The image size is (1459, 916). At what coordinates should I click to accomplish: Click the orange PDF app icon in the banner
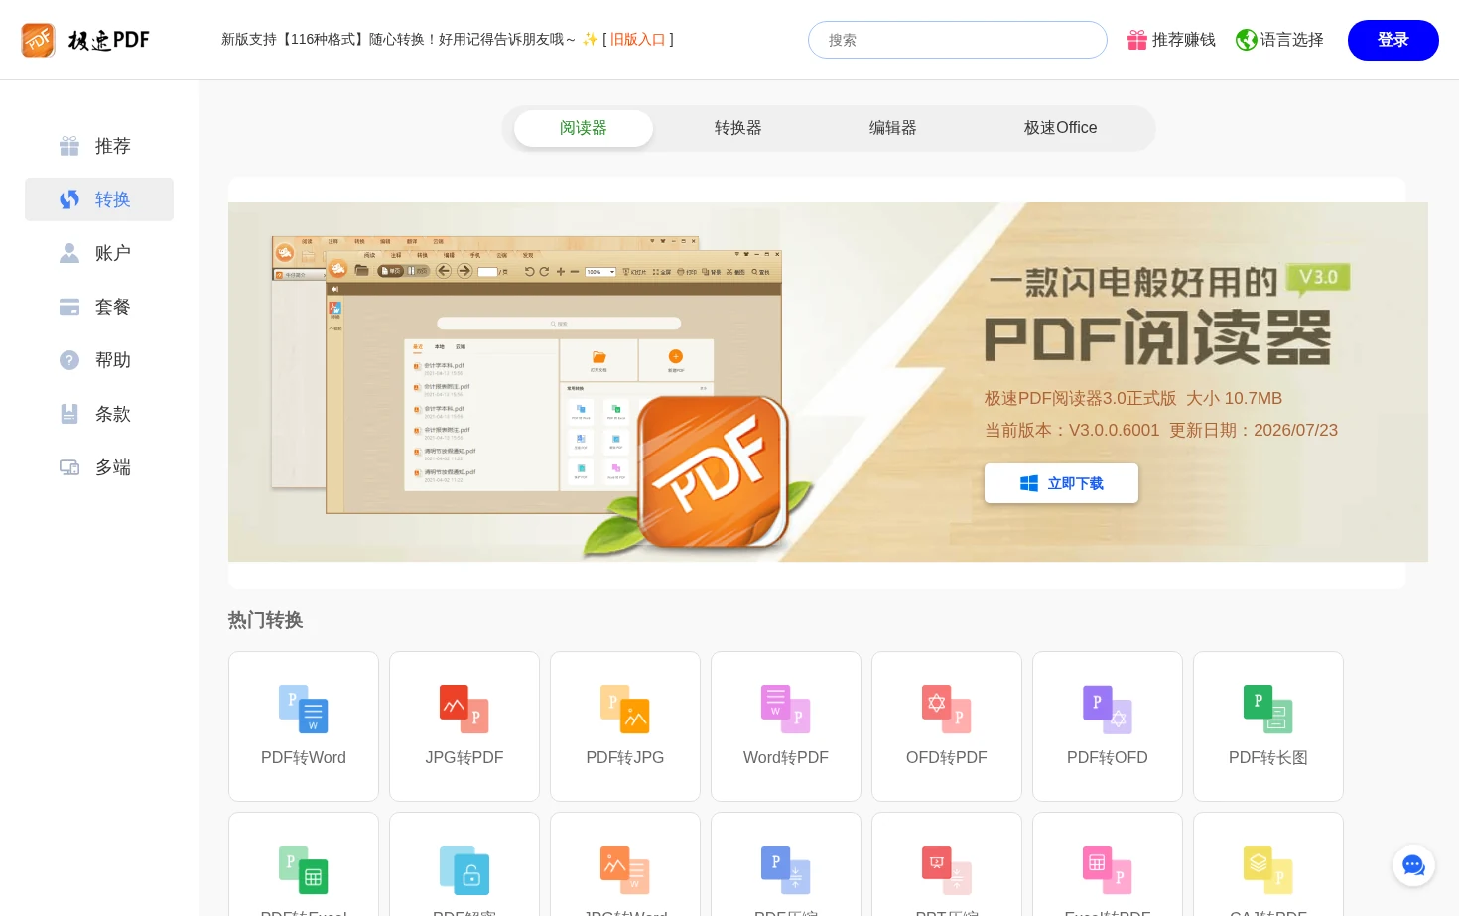[715, 471]
